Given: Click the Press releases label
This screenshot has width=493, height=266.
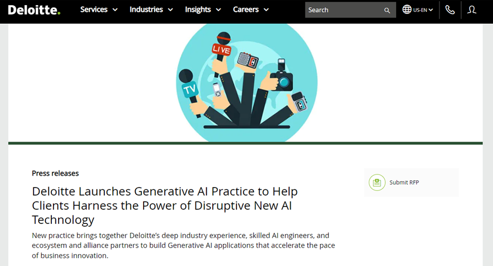Looking at the screenshot, I should pyautogui.click(x=55, y=173).
